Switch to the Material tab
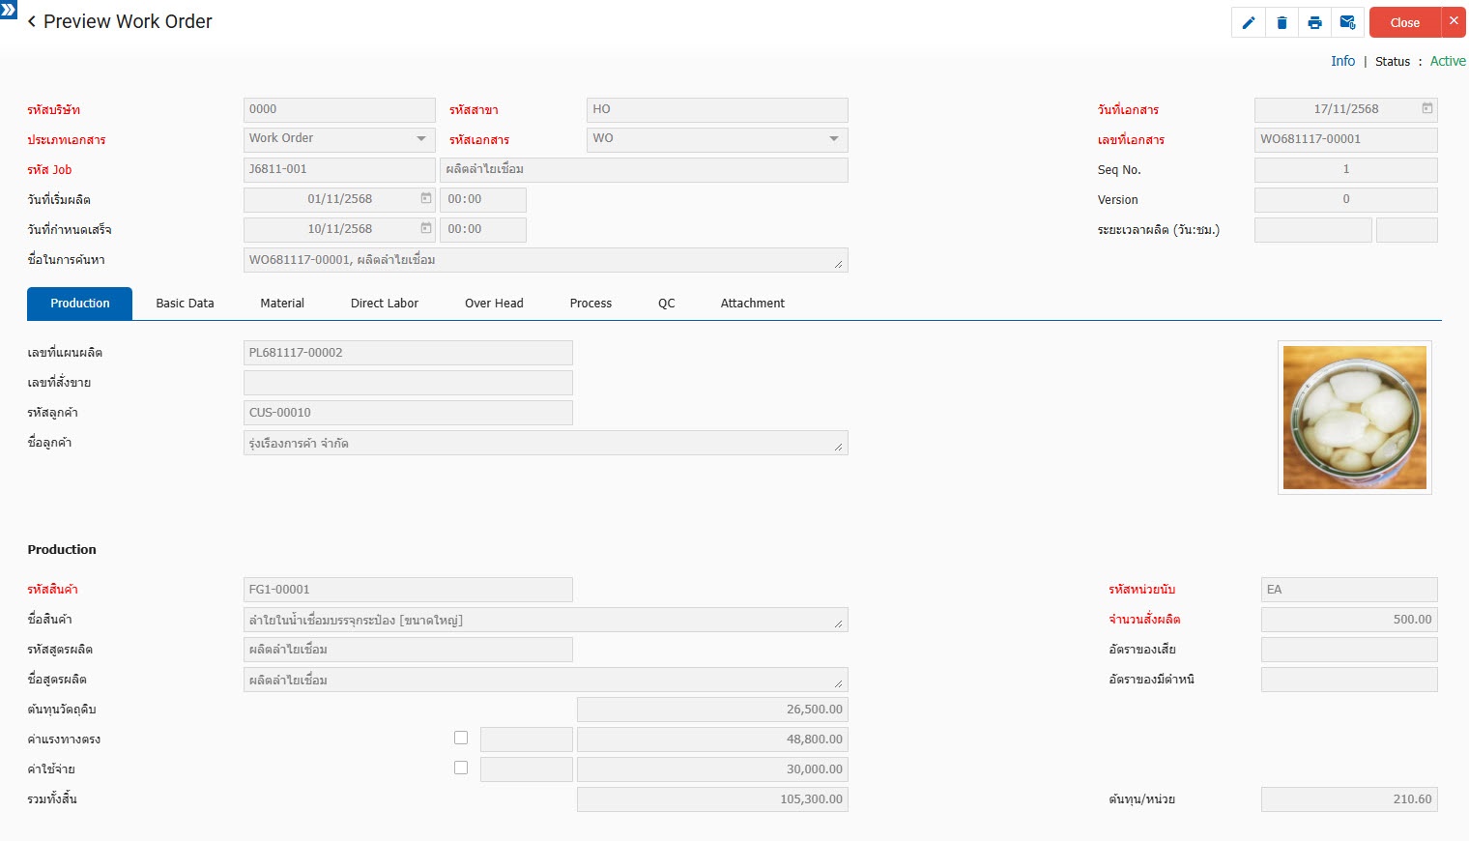 (x=282, y=304)
